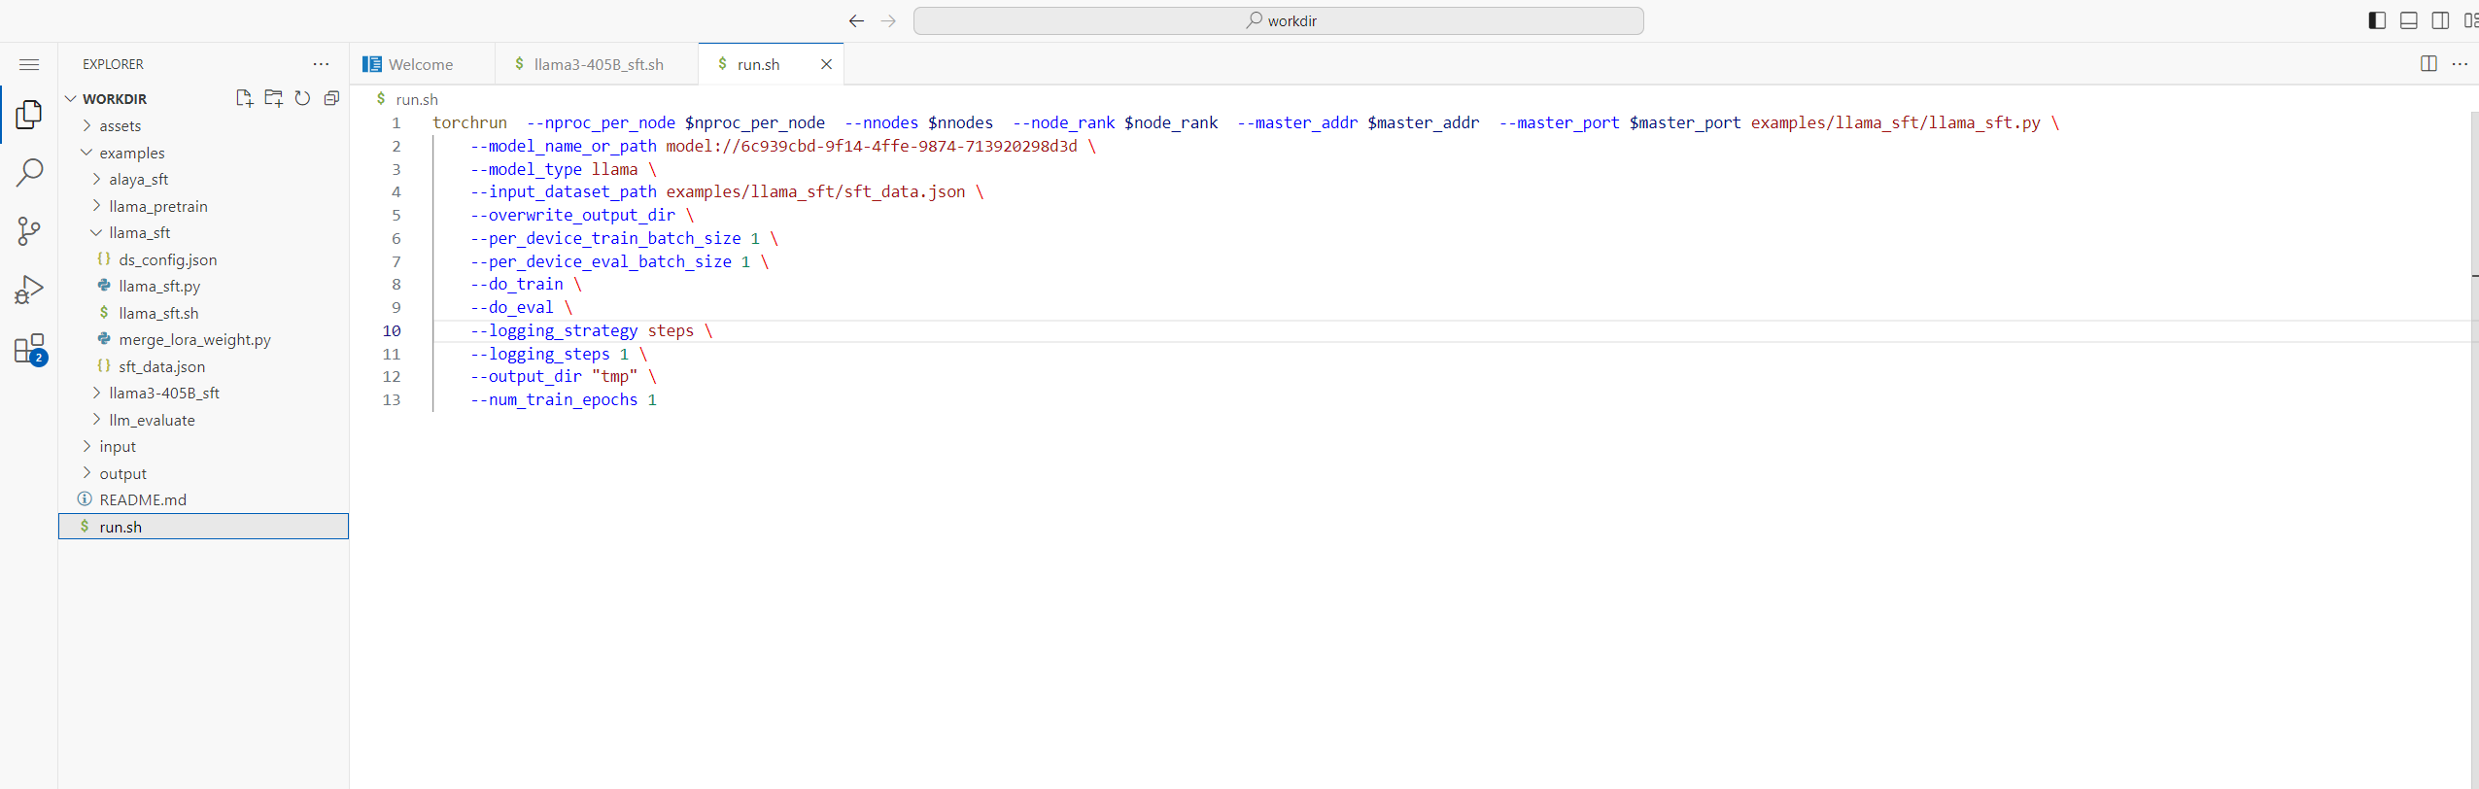Refresh the Explorer file tree
Screen dimensions: 2479x789
coord(302,98)
